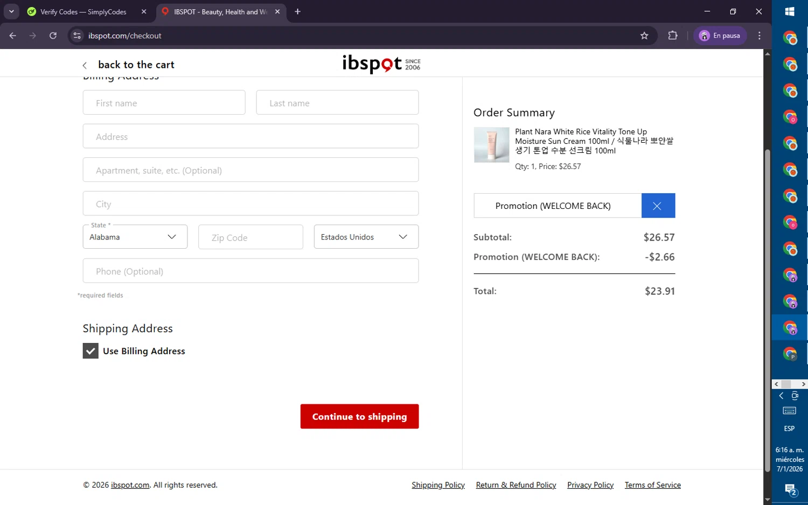The width and height of the screenshot is (808, 505).
Task: Click the Plant Nara White Rice product title
Action: tap(594, 141)
